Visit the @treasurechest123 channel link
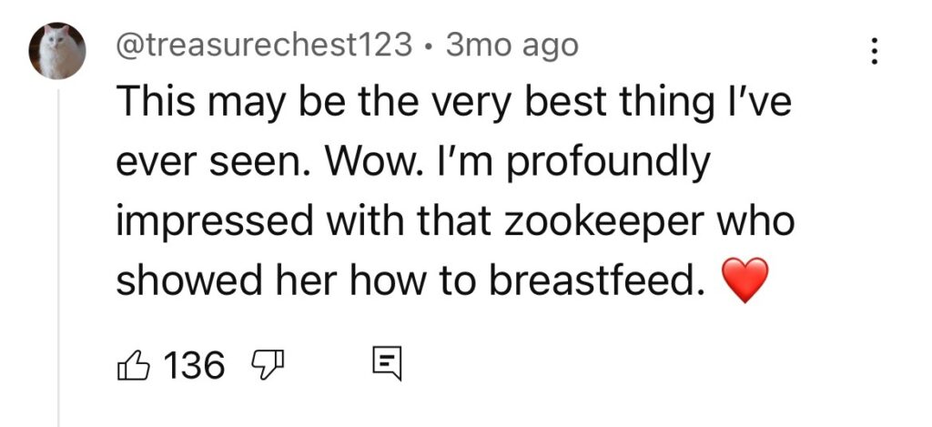The width and height of the screenshot is (932, 427). [264, 45]
